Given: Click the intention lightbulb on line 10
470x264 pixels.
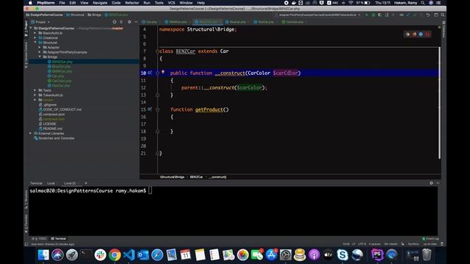Looking at the screenshot, I should click(163, 72).
